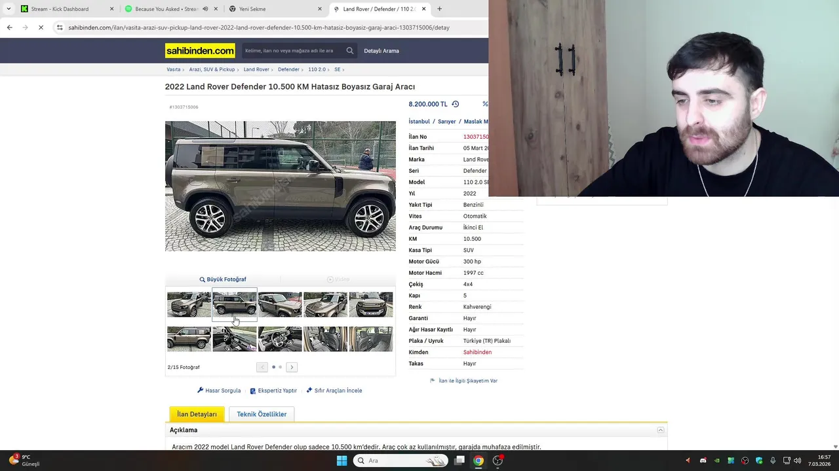Stop loading the current page

tap(41, 27)
